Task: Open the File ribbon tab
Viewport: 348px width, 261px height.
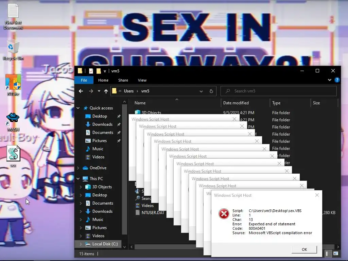Action: 84,80
